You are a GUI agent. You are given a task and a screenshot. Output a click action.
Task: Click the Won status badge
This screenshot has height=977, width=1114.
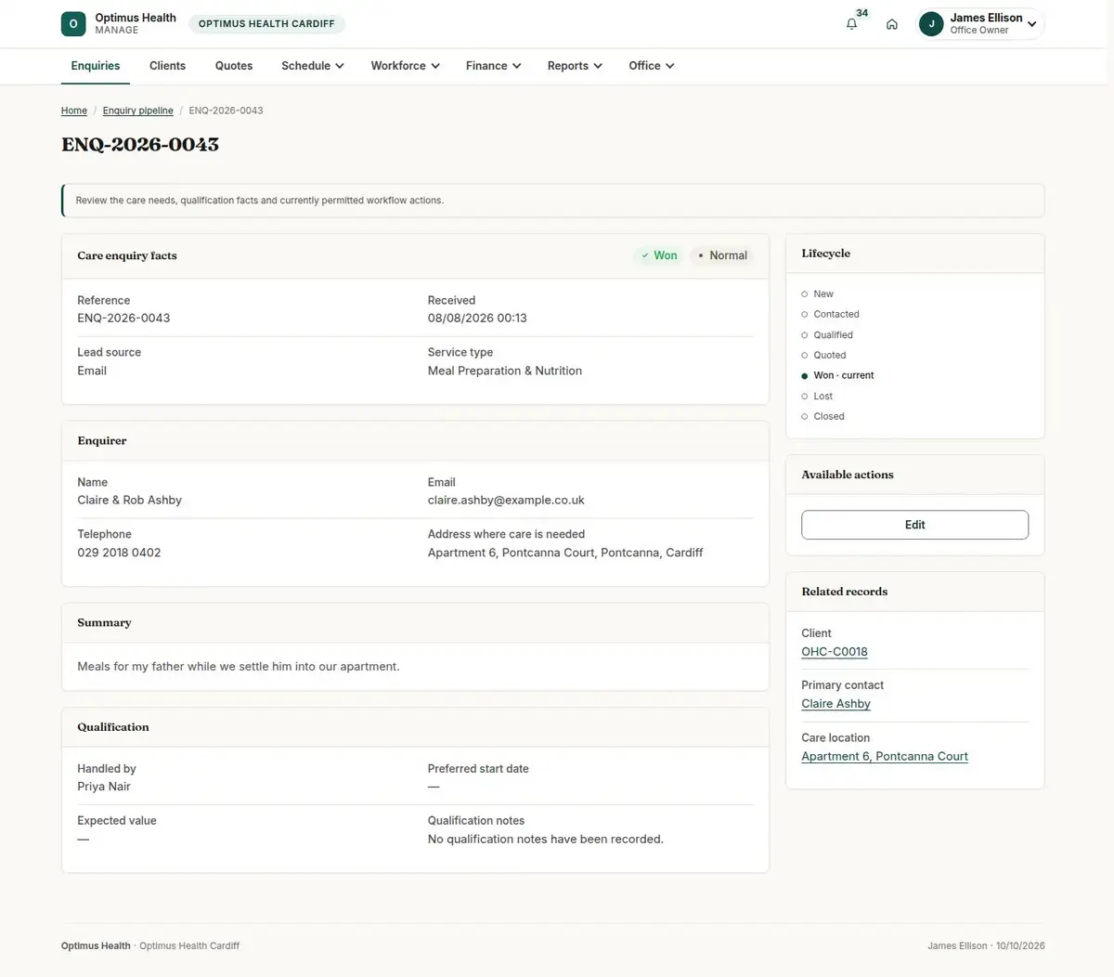pyautogui.click(x=659, y=255)
